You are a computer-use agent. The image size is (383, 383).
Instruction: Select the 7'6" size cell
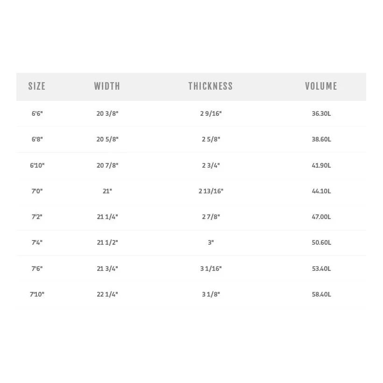37,269
